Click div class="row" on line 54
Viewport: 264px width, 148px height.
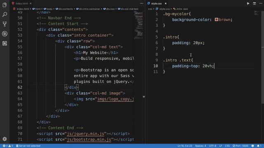click(x=75, y=41)
